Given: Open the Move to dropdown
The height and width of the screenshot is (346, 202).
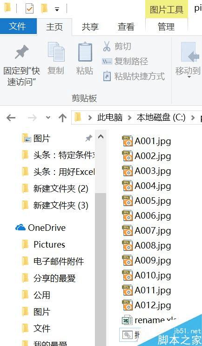Looking at the screenshot, I should [188, 61].
